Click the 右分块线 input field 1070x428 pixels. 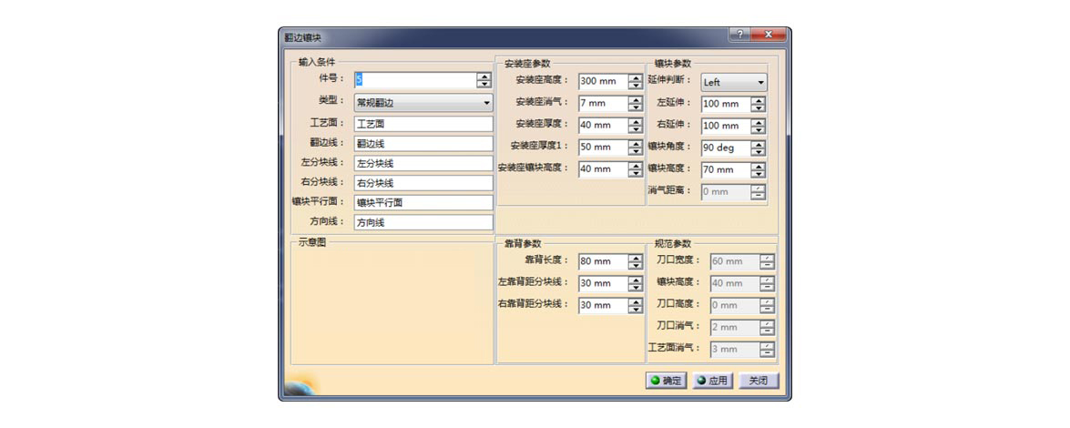423,183
